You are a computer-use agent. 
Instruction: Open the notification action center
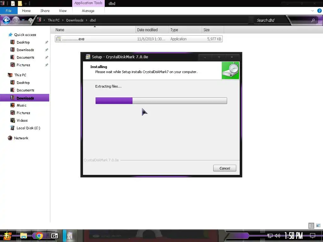point(313,236)
